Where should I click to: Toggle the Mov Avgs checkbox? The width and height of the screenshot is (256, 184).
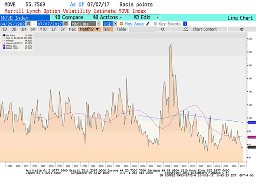coord(121,24)
